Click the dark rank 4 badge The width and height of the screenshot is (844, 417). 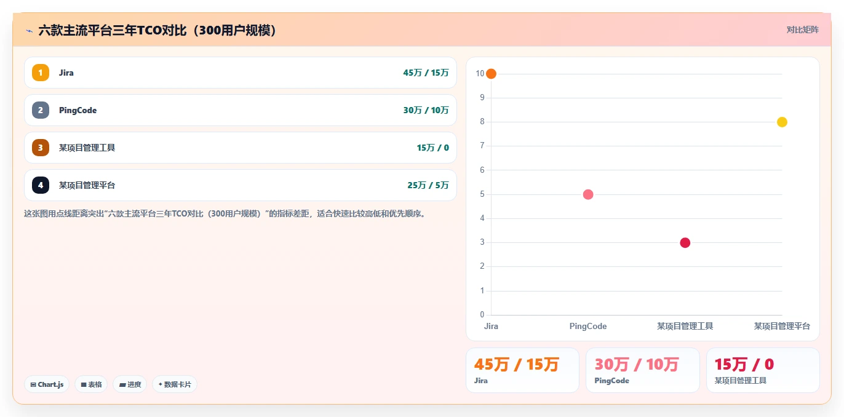point(41,185)
